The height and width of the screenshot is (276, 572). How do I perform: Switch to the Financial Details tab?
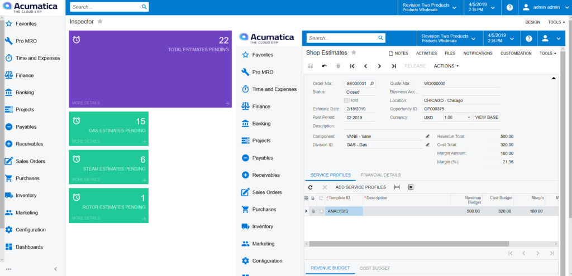click(x=380, y=175)
